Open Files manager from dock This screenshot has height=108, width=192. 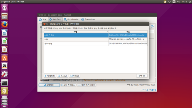4,16
